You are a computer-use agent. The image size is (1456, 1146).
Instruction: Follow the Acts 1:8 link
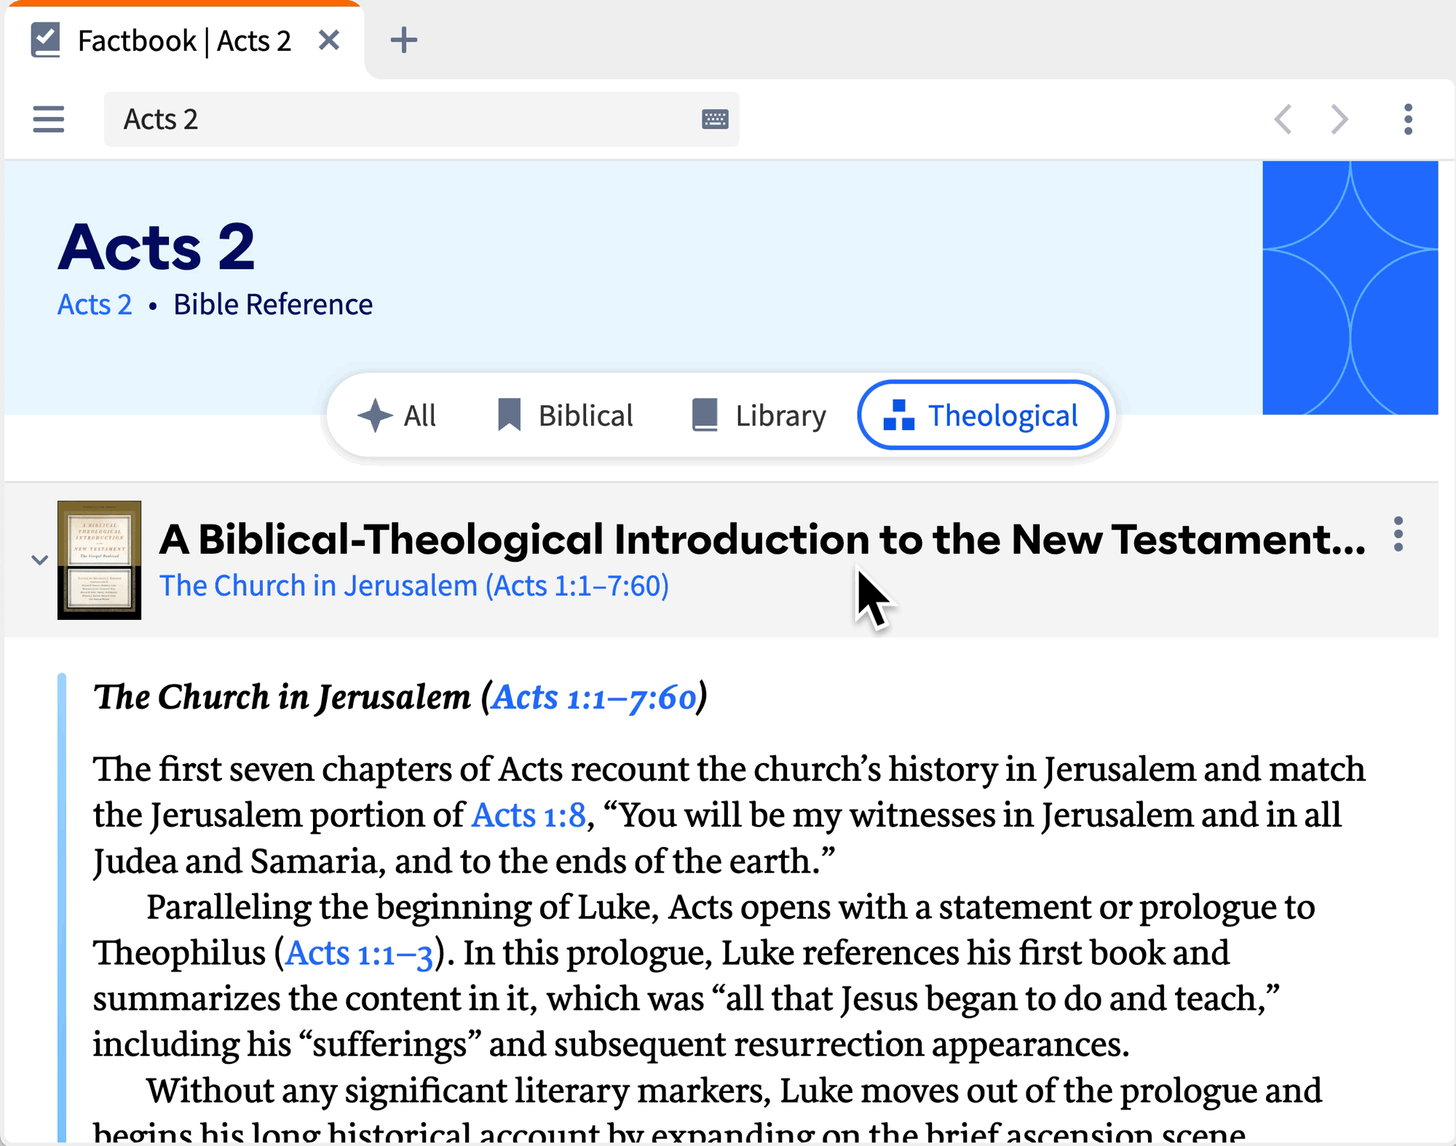click(529, 815)
